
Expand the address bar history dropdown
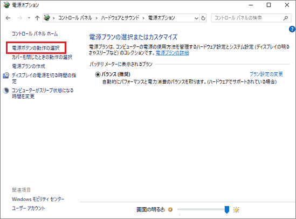tap(196, 18)
